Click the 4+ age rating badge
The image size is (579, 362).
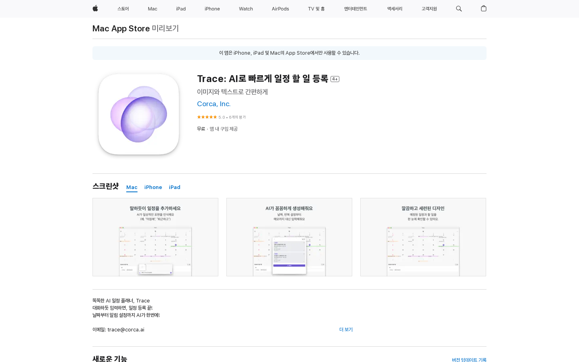[x=335, y=79]
